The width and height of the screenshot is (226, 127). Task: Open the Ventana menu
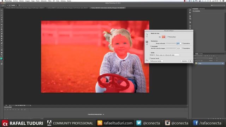[63, 1]
